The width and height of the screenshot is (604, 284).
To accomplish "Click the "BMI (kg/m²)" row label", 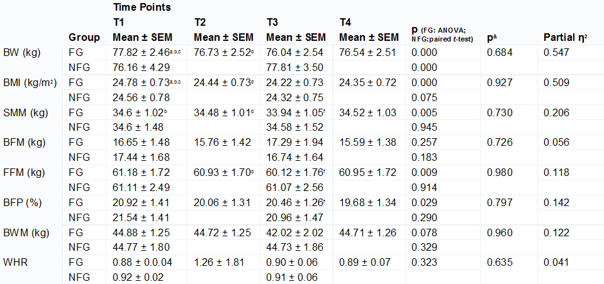I will tap(29, 83).
